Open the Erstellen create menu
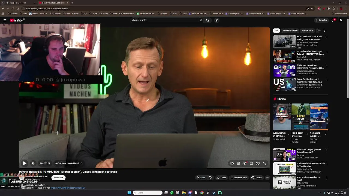Image resolution: width=349 pixels, height=196 pixels. [321, 20]
